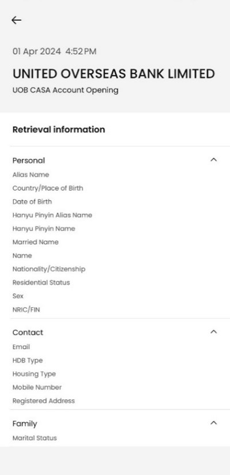
Task: Collapse the Personal section chevron
Action: (x=214, y=160)
